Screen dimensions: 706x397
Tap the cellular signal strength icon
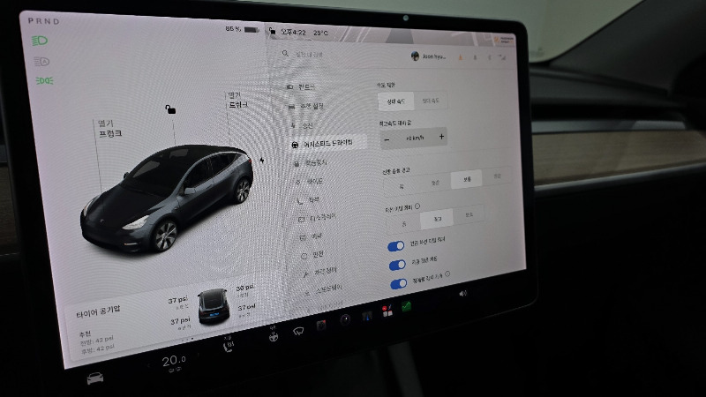coord(502,57)
